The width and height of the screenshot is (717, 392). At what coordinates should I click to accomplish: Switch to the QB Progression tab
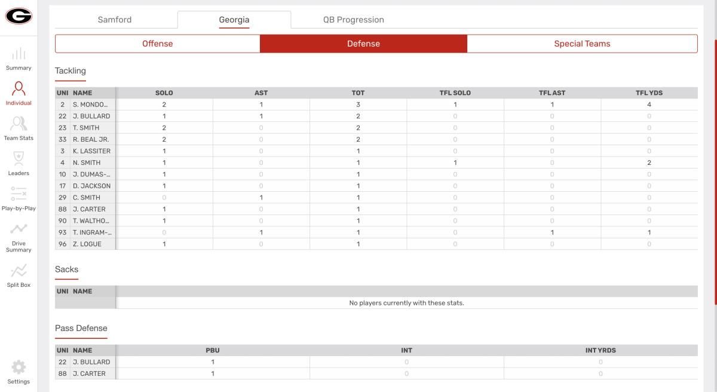pos(354,20)
